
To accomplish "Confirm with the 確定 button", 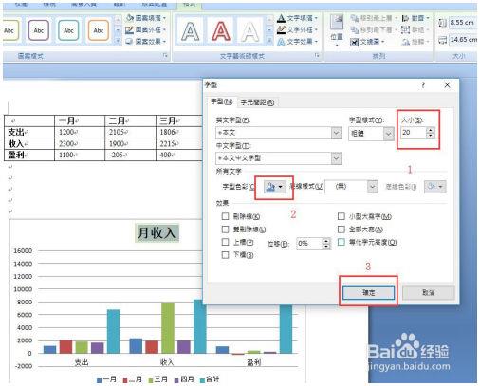I will point(368,293).
